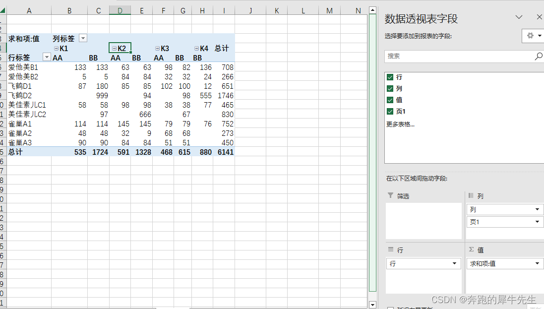Image resolution: width=544 pixels, height=309 pixels.
Task: Click grand total value 6141
Action: [224, 152]
